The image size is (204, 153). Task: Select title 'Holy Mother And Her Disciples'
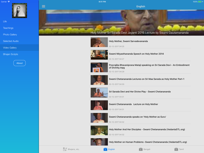pos(147,129)
